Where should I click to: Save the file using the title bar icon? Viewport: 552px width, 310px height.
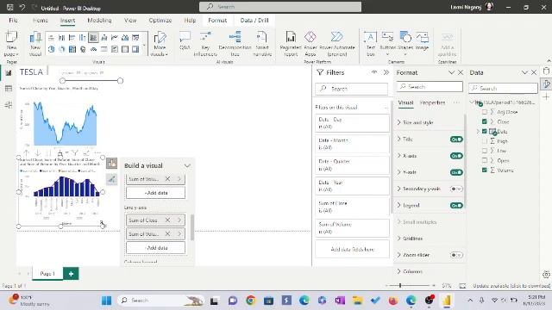click(9, 8)
